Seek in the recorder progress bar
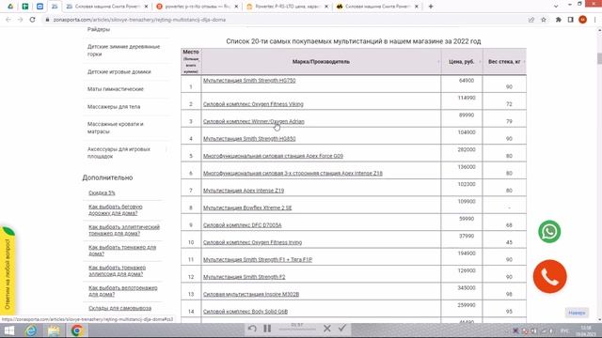 (x=297, y=330)
